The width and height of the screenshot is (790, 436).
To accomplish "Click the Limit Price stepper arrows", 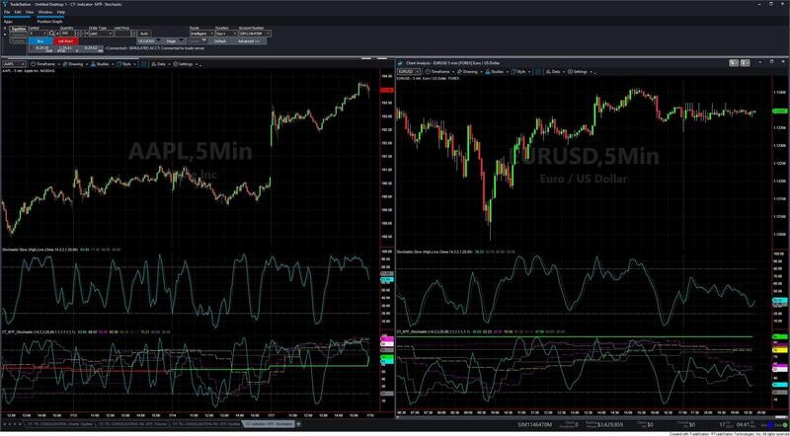I will pos(134,34).
